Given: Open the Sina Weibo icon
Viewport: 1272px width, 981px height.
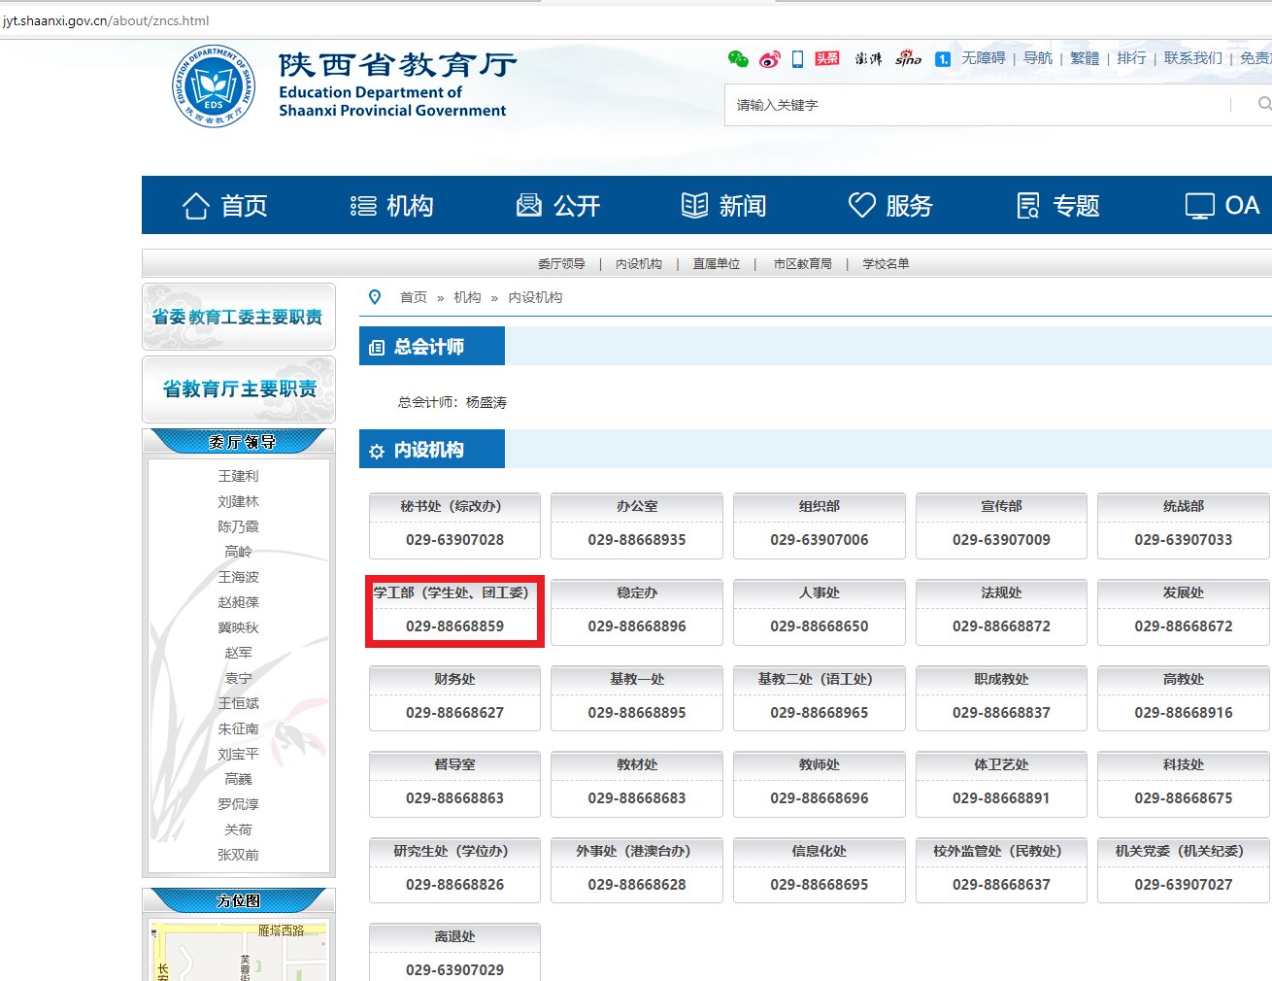Looking at the screenshot, I should coord(770,59).
